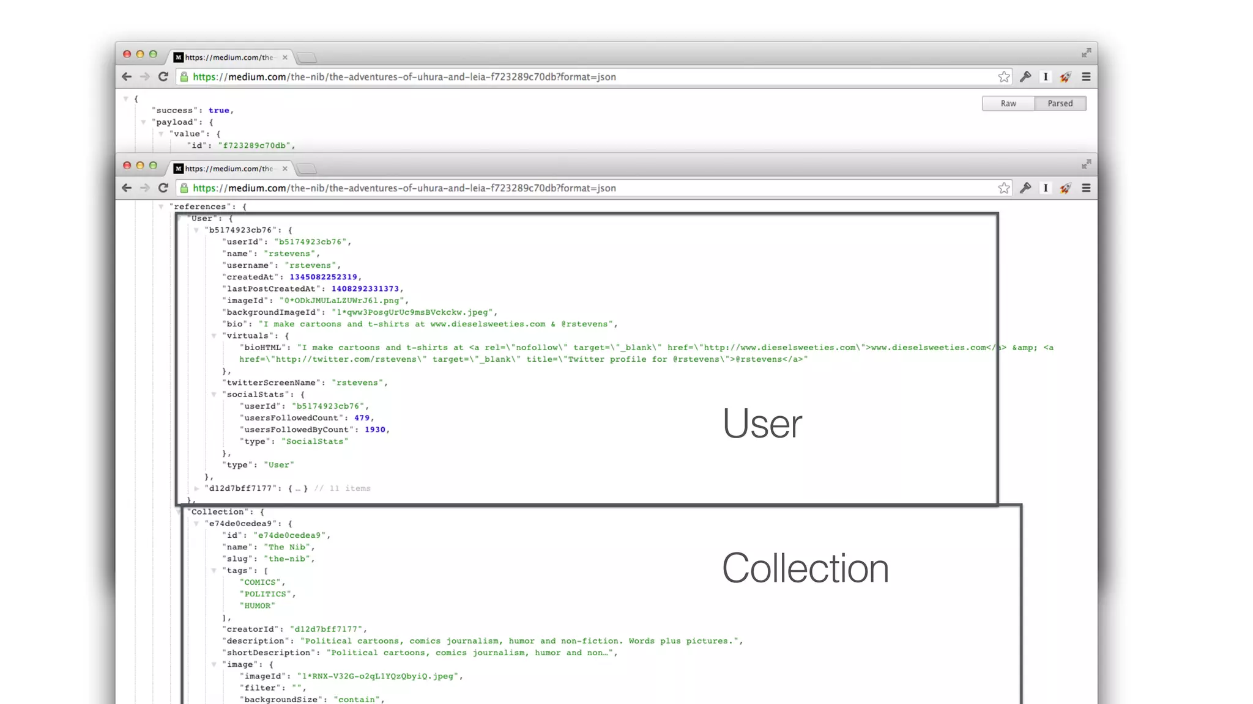The height and width of the screenshot is (704, 1253).
Task: Go back in the front browser window
Action: tap(127, 188)
